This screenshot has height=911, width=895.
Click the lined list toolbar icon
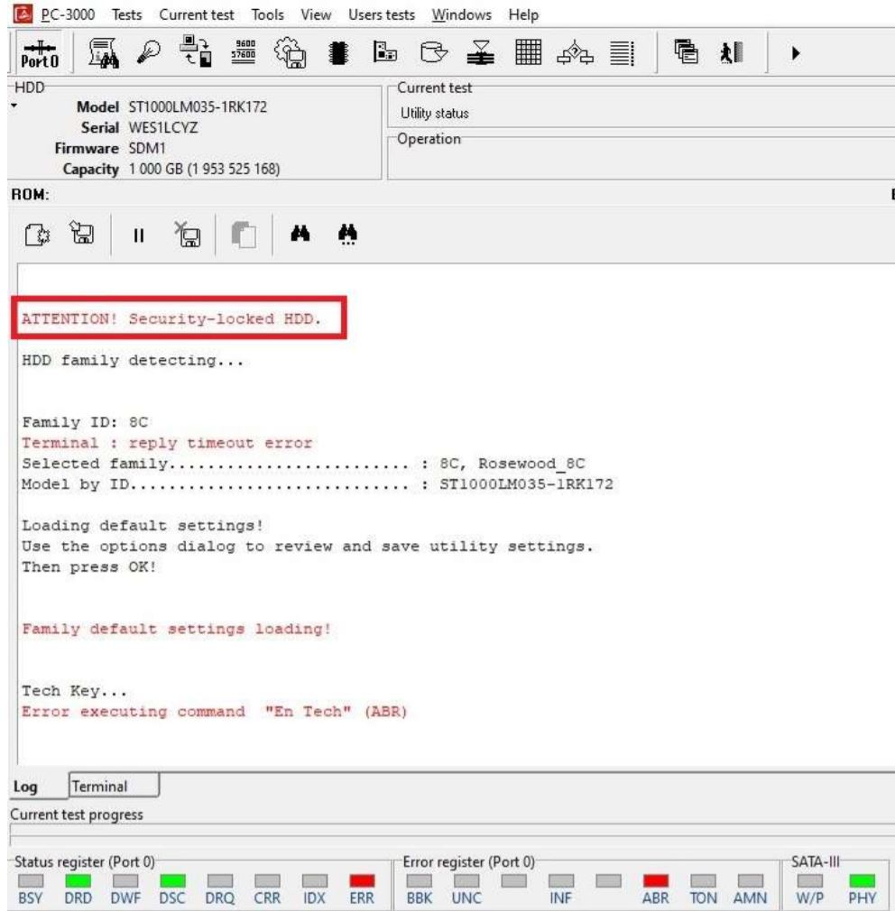click(x=622, y=53)
